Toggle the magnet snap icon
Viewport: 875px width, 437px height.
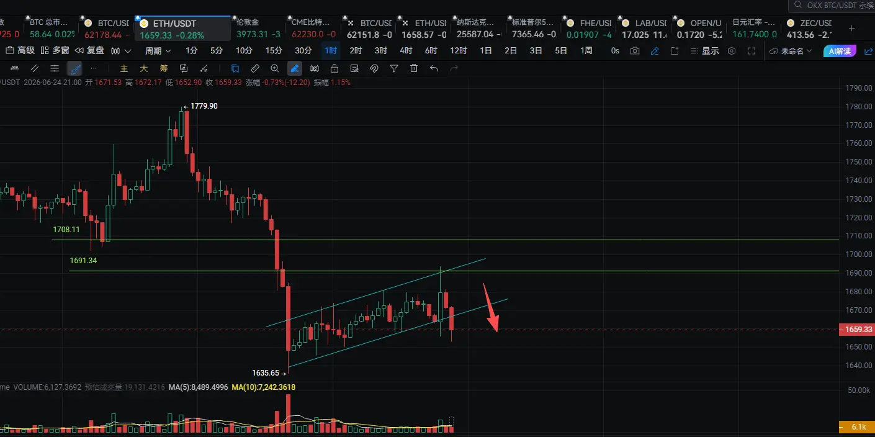point(374,68)
